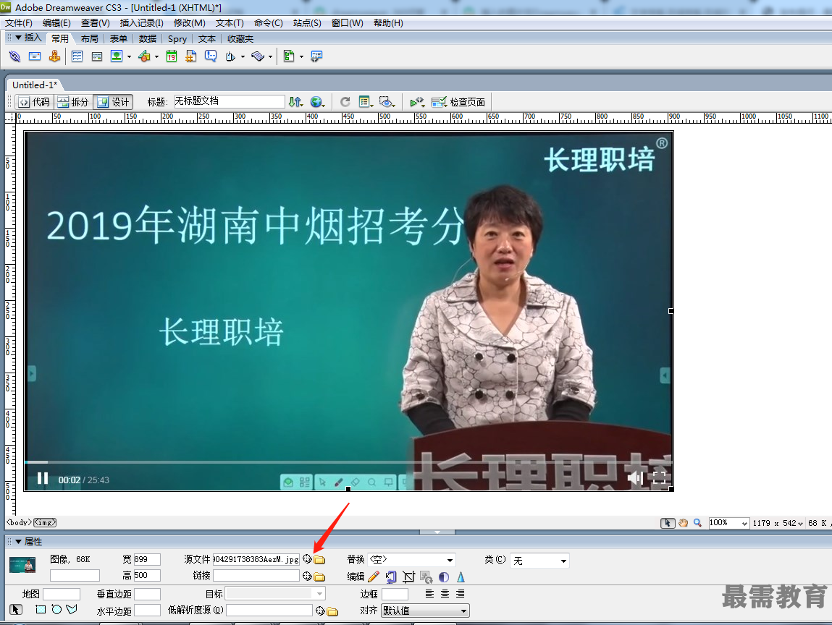This screenshot has height=625, width=832.
Task: Browse for low-resolution source folder icon
Action: point(332,611)
